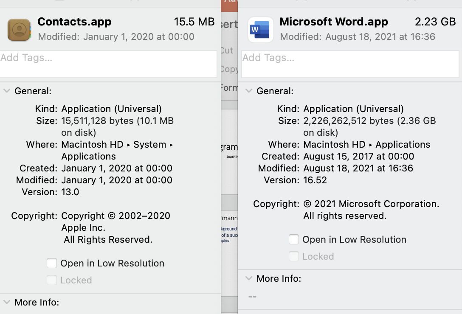Click the Microsoft Word app icon
462x314 pixels.
(261, 30)
